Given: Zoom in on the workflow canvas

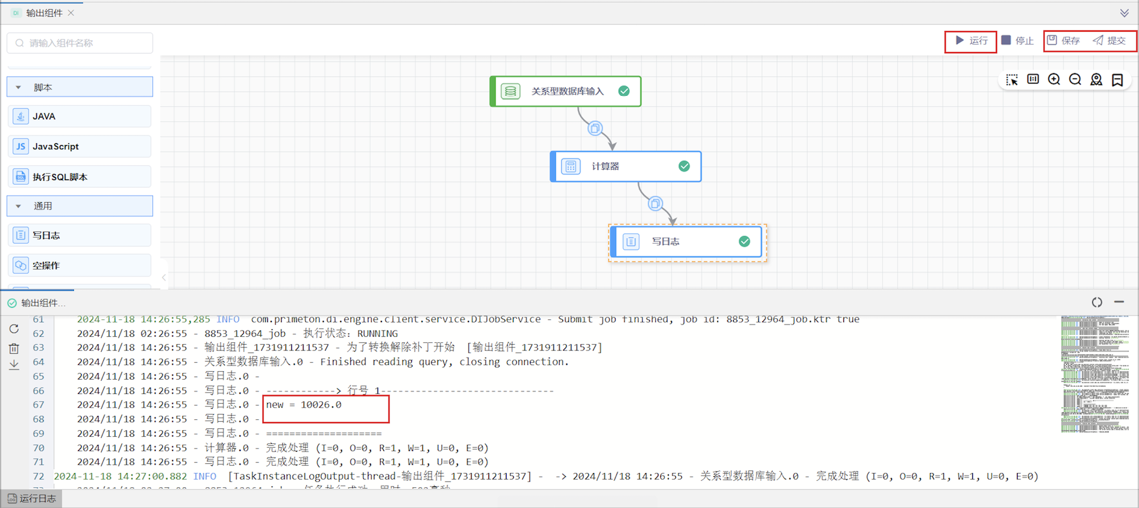Looking at the screenshot, I should click(x=1054, y=80).
